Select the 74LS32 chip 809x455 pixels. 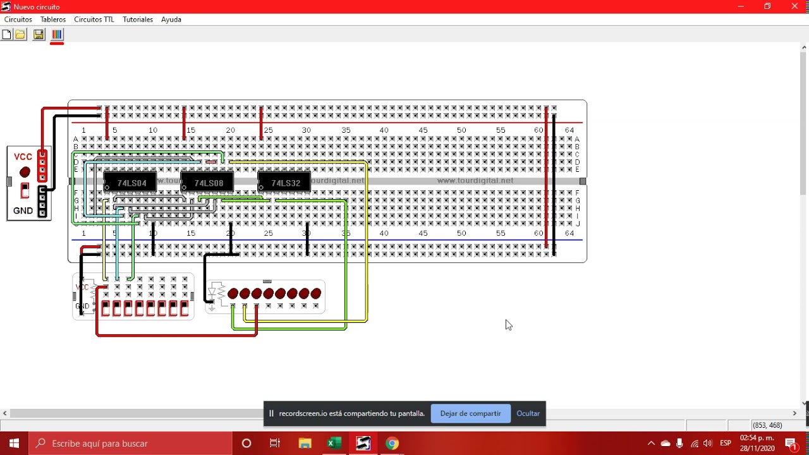tap(284, 183)
